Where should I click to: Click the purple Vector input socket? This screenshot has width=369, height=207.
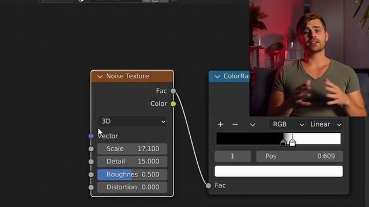point(91,136)
